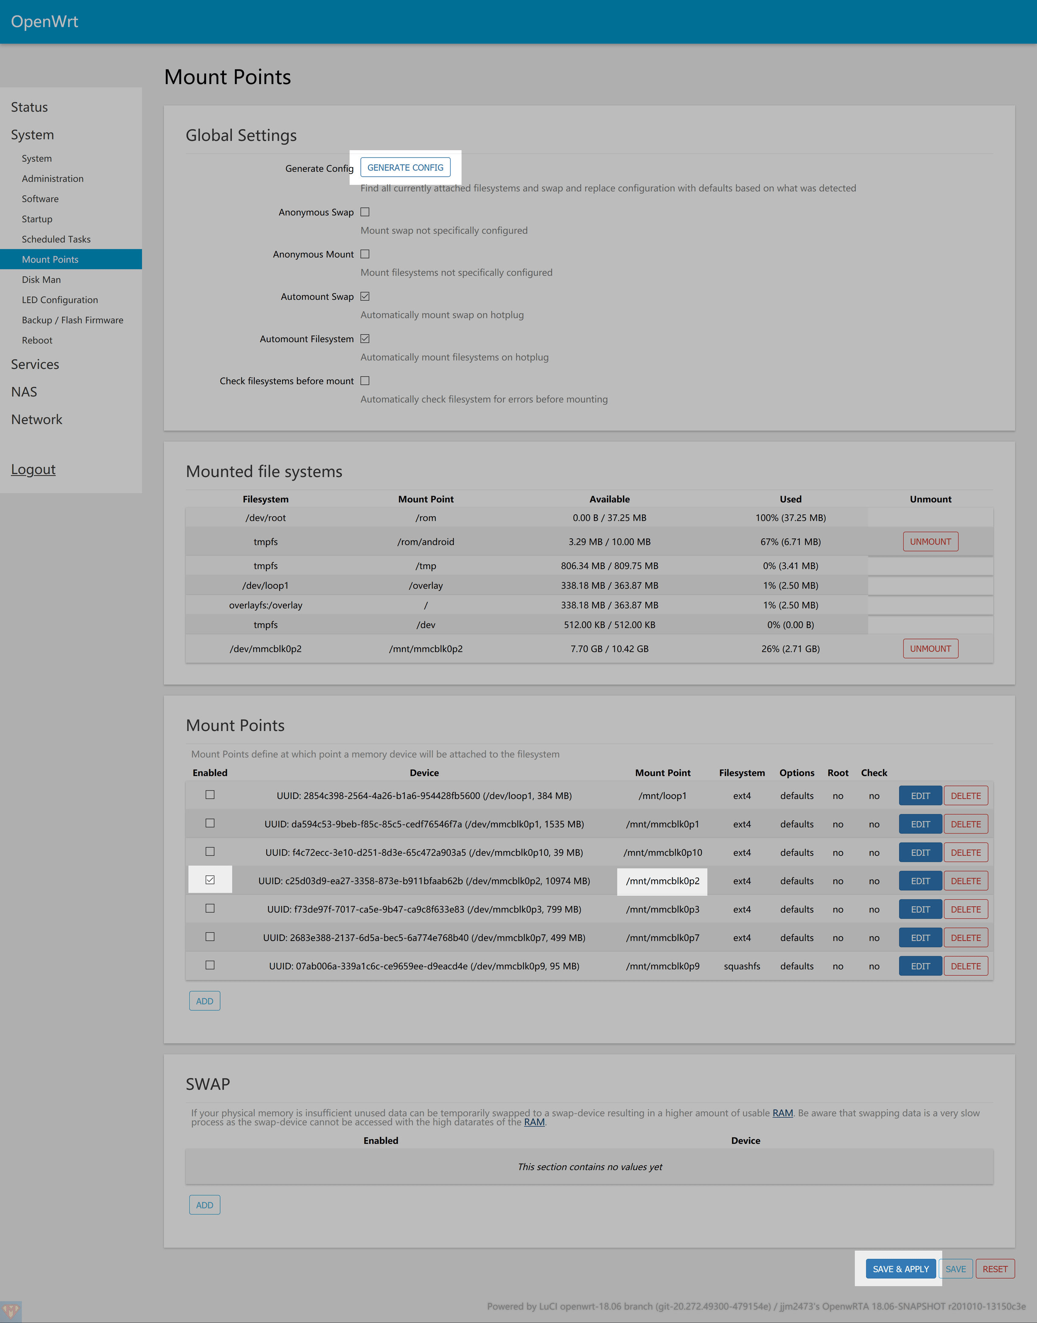Enable the /mnt/mmcblk0p3 mount checkbox

(x=210, y=909)
